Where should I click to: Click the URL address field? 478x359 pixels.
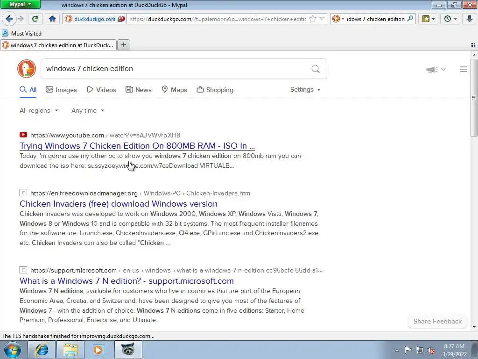[x=218, y=19]
